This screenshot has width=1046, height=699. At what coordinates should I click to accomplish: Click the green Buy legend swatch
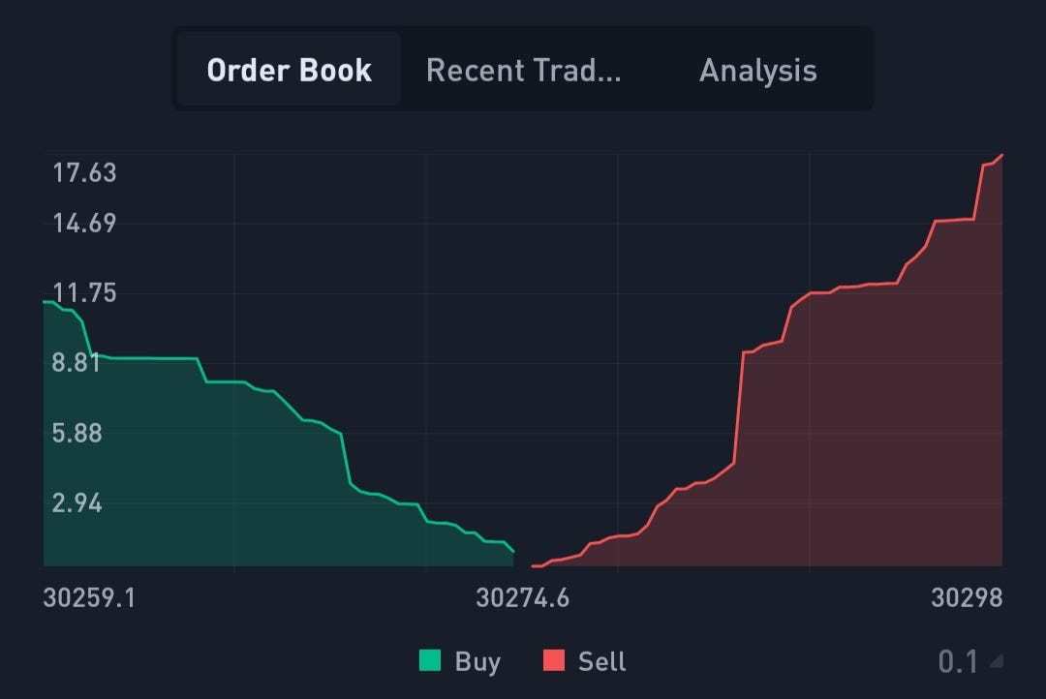pyautogui.click(x=429, y=661)
